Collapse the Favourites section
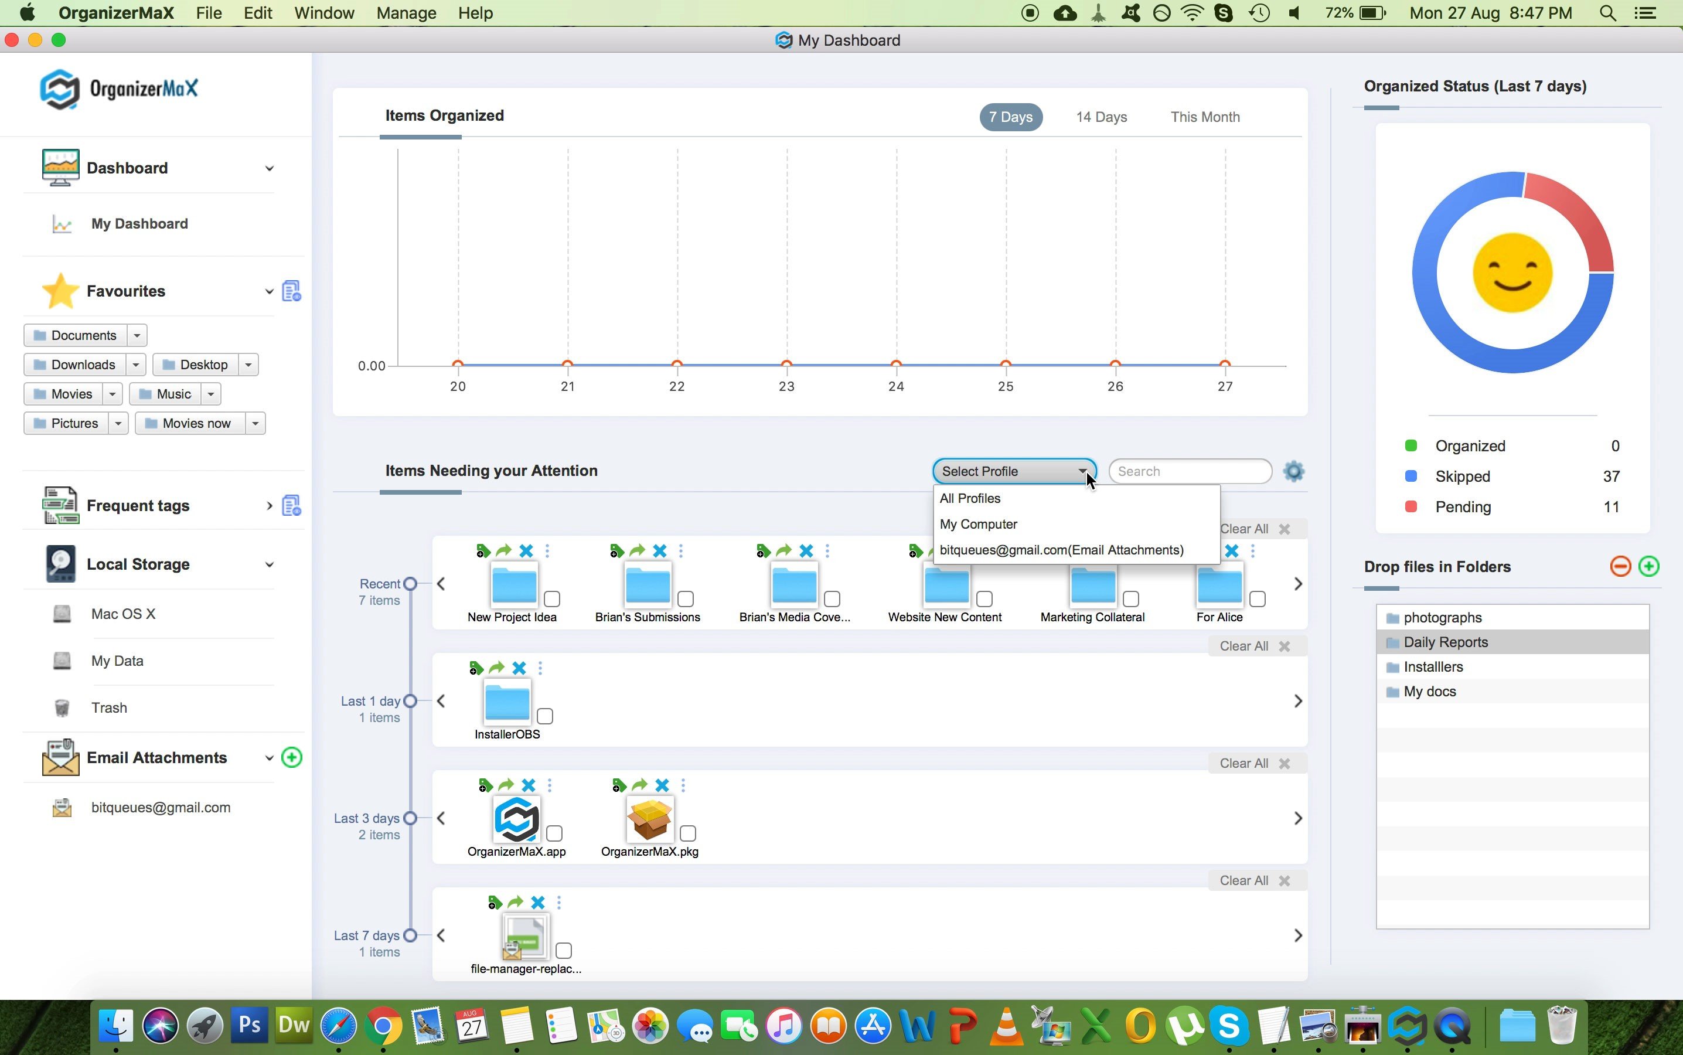 tap(269, 291)
